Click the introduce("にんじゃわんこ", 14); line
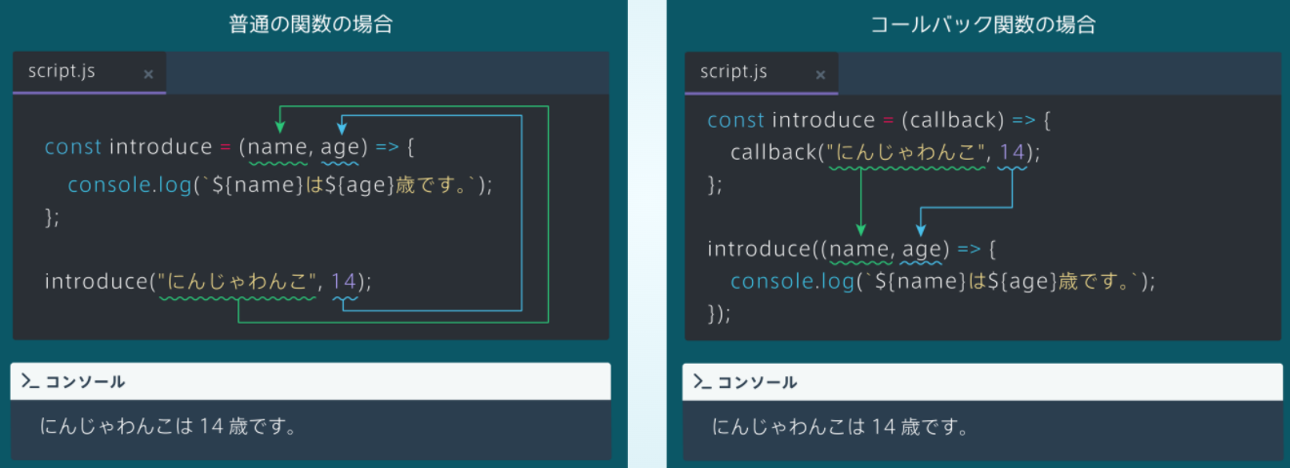 [208, 282]
